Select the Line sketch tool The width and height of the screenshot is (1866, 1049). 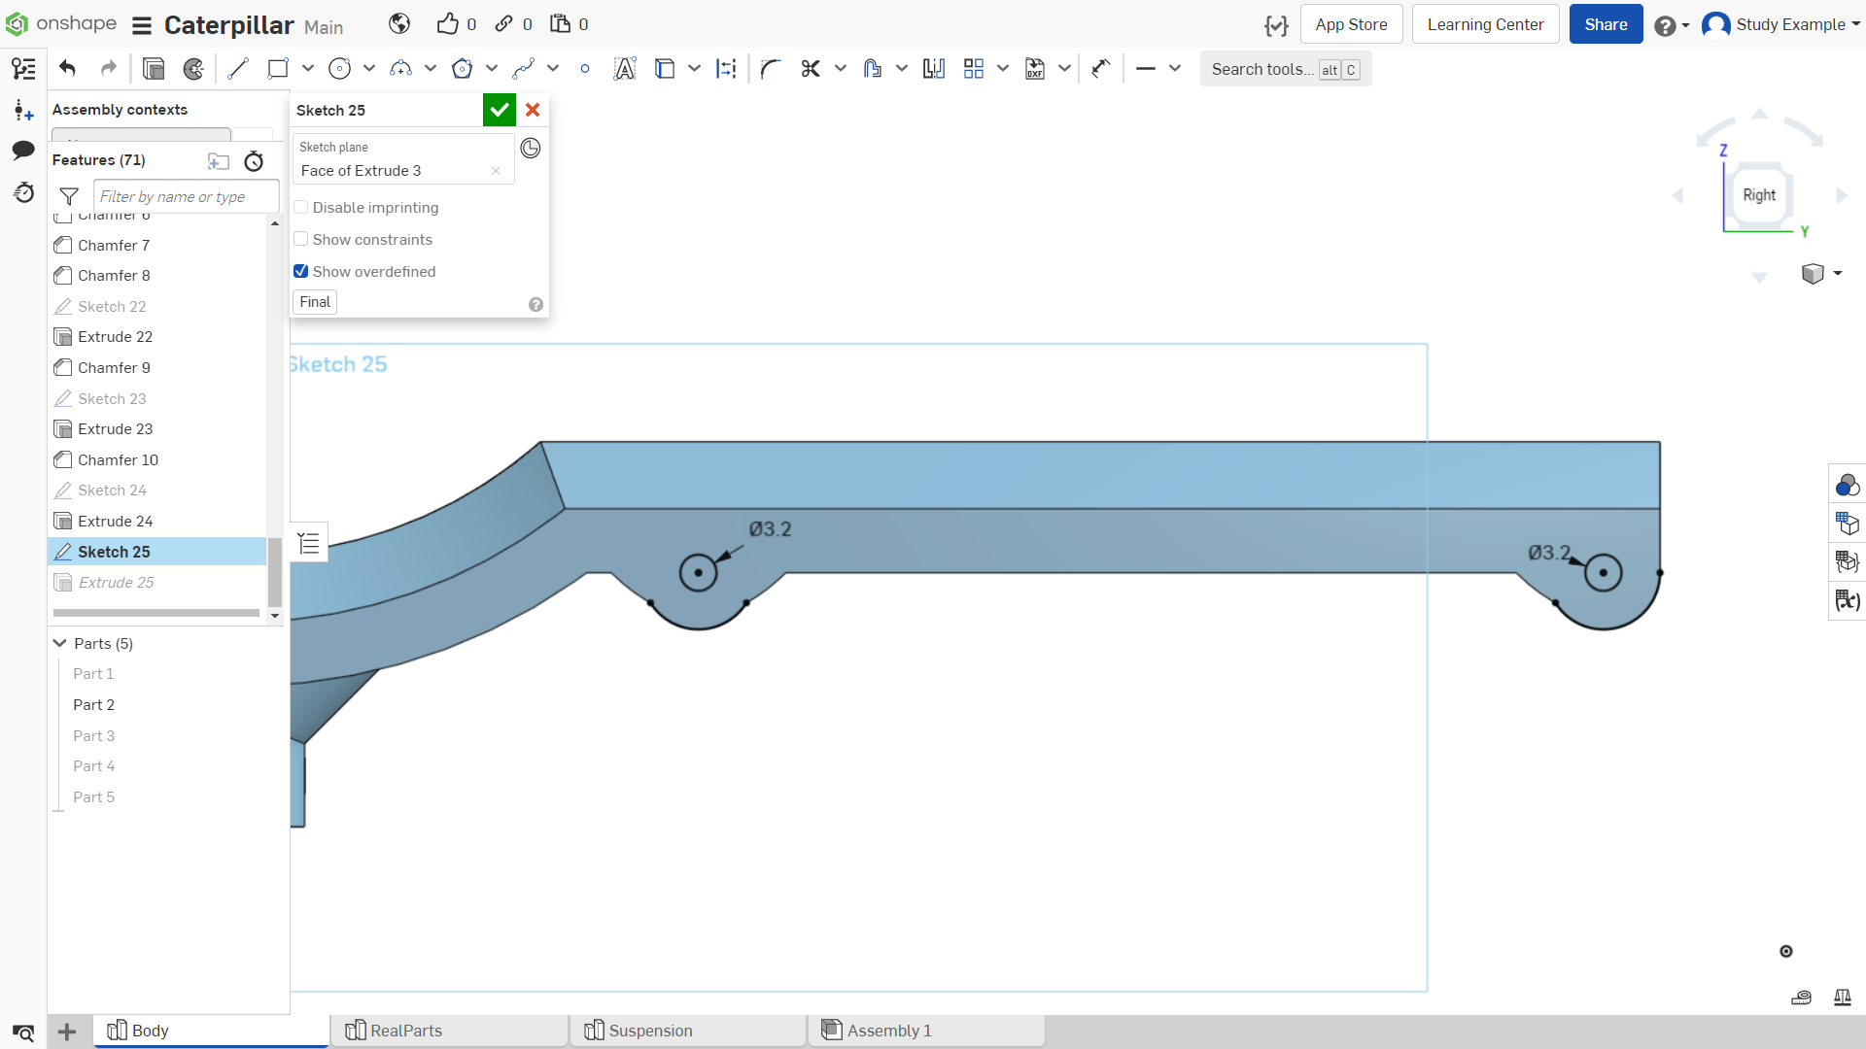point(238,69)
